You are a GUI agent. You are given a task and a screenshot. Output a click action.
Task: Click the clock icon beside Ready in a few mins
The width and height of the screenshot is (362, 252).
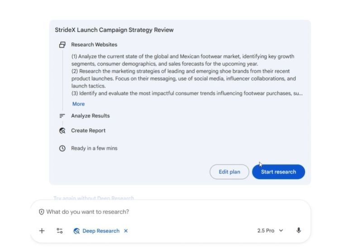pos(62,148)
